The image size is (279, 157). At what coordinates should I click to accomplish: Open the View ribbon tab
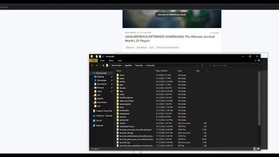click(119, 61)
